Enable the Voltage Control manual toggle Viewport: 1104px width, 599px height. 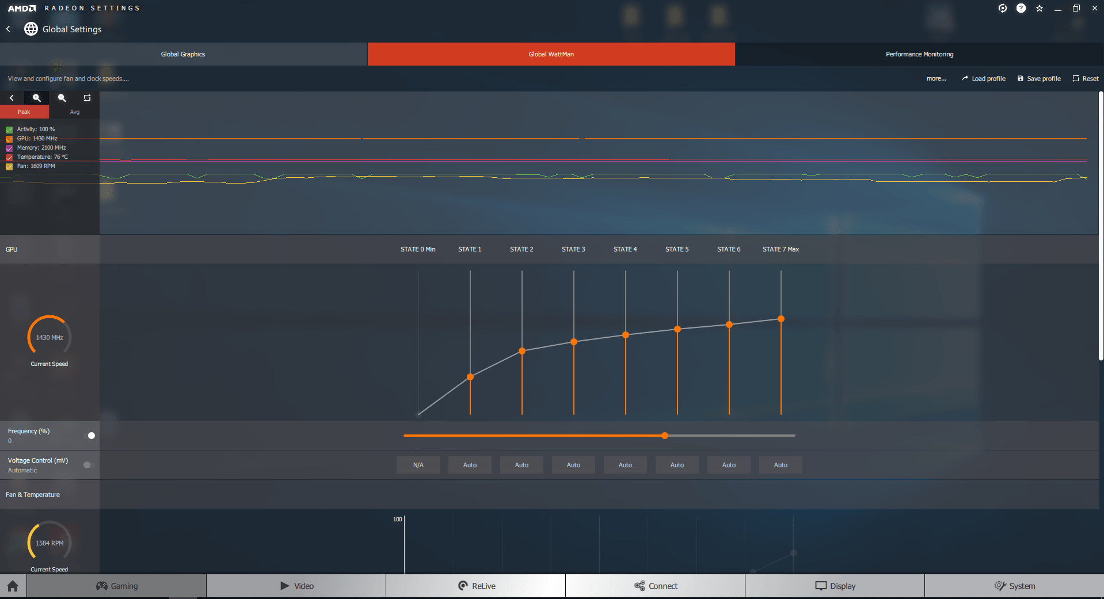click(x=88, y=465)
